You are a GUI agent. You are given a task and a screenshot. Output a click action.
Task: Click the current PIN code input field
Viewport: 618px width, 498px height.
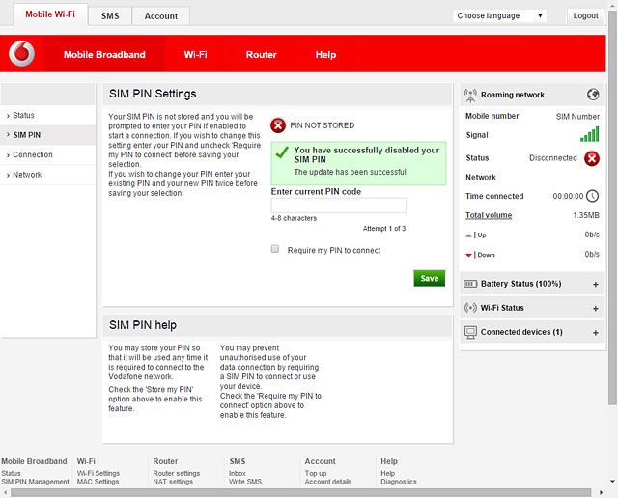coord(338,206)
